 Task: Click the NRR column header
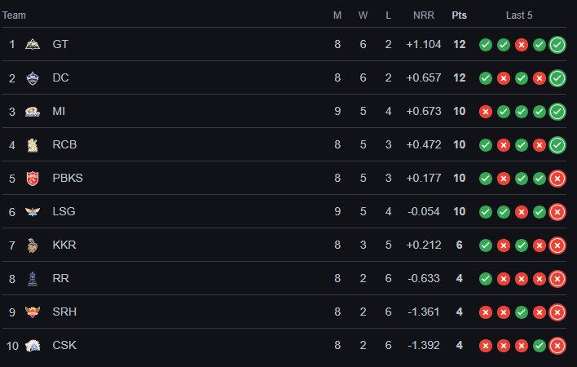(423, 15)
